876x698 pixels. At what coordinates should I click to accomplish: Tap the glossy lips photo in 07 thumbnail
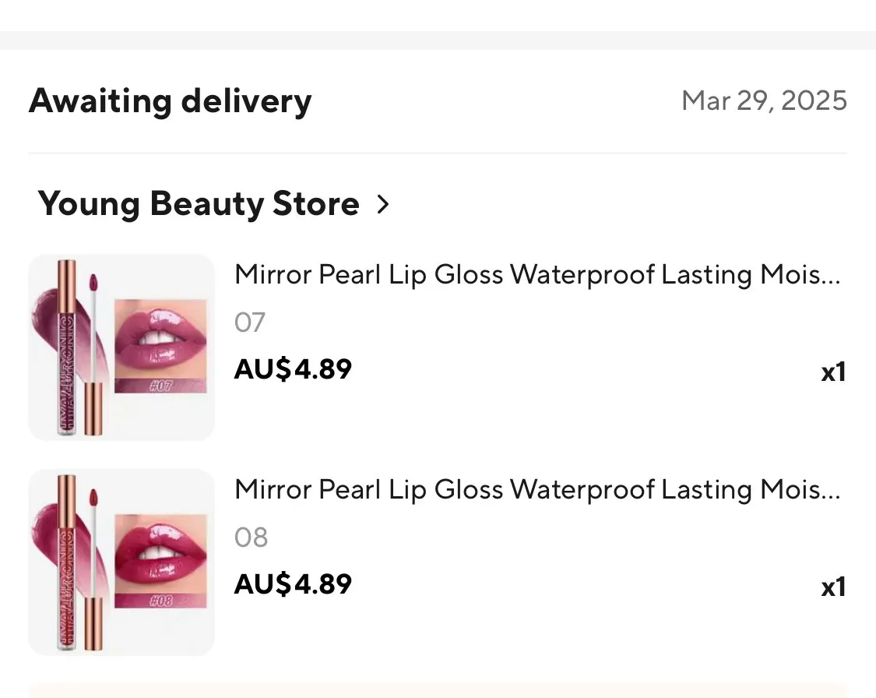(160, 335)
